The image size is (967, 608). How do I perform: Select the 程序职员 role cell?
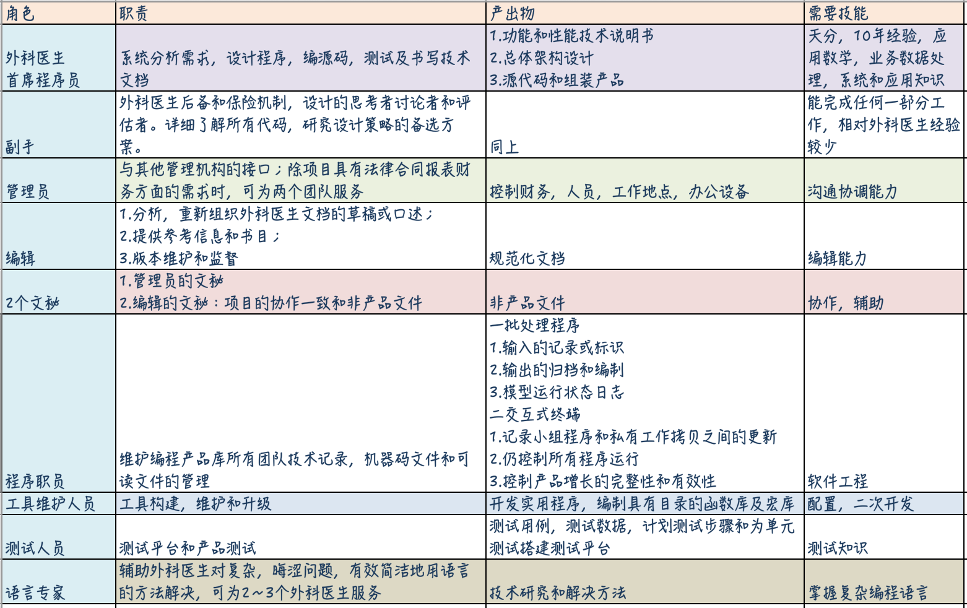point(59,403)
